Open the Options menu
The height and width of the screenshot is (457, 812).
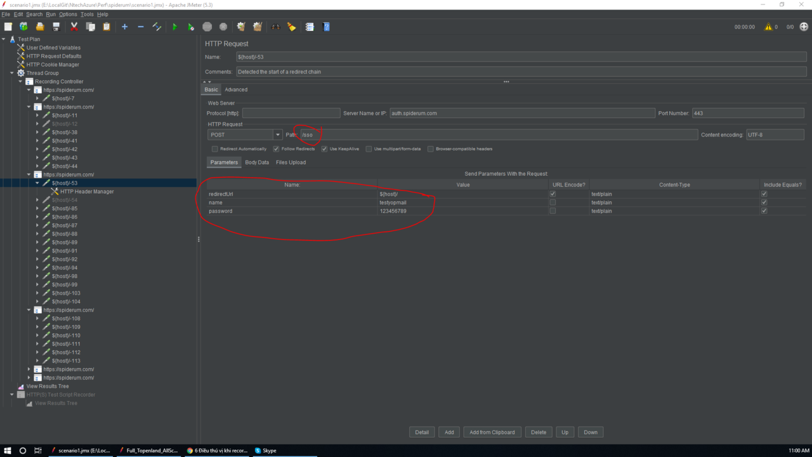click(68, 14)
